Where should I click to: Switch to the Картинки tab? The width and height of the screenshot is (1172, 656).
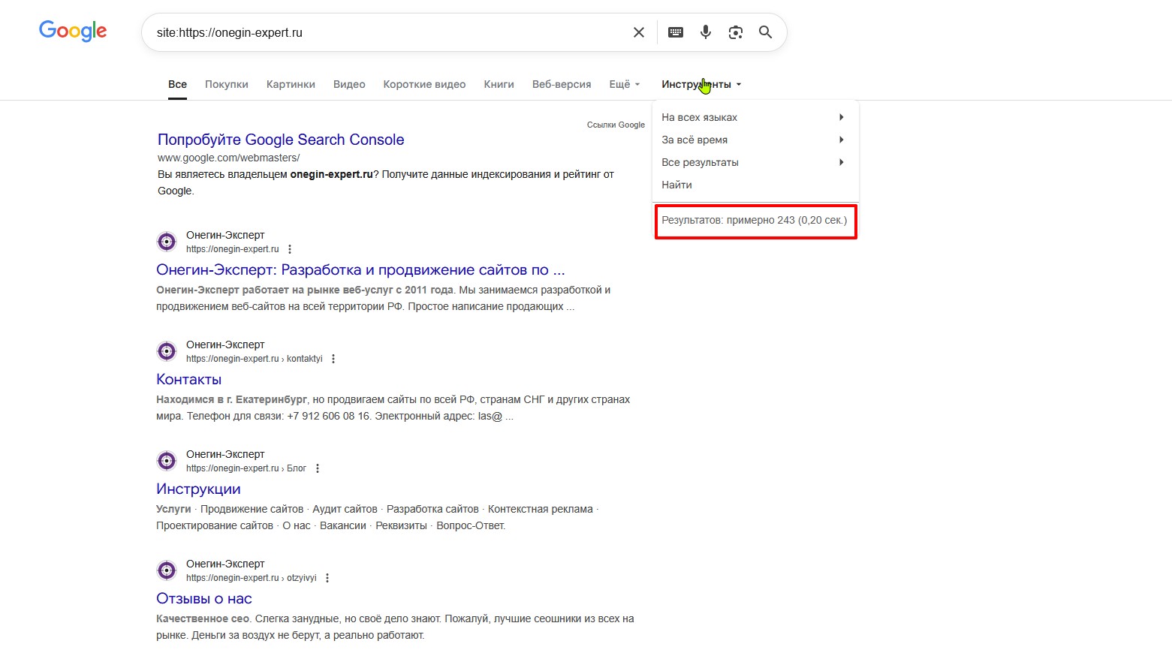point(291,84)
